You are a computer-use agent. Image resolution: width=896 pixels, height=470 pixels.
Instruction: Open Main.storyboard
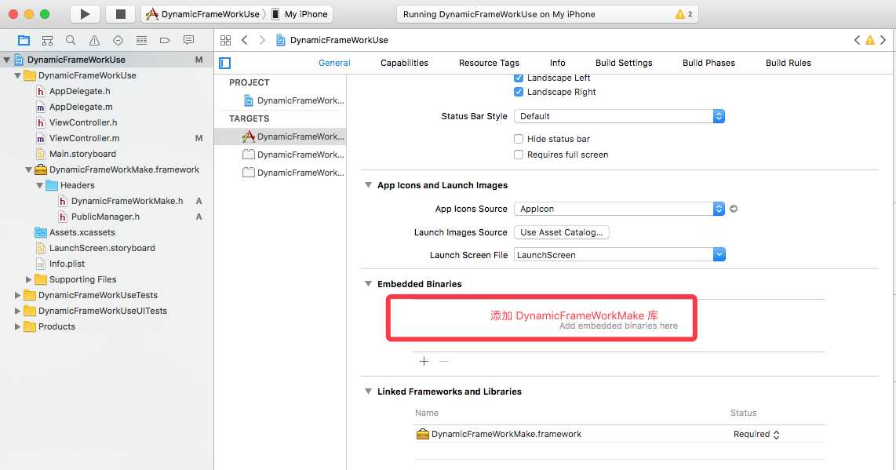pos(76,154)
